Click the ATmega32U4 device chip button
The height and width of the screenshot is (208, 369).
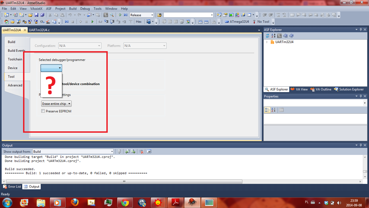pyautogui.click(x=237, y=22)
